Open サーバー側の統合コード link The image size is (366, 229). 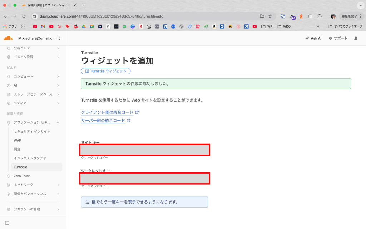[x=103, y=121]
